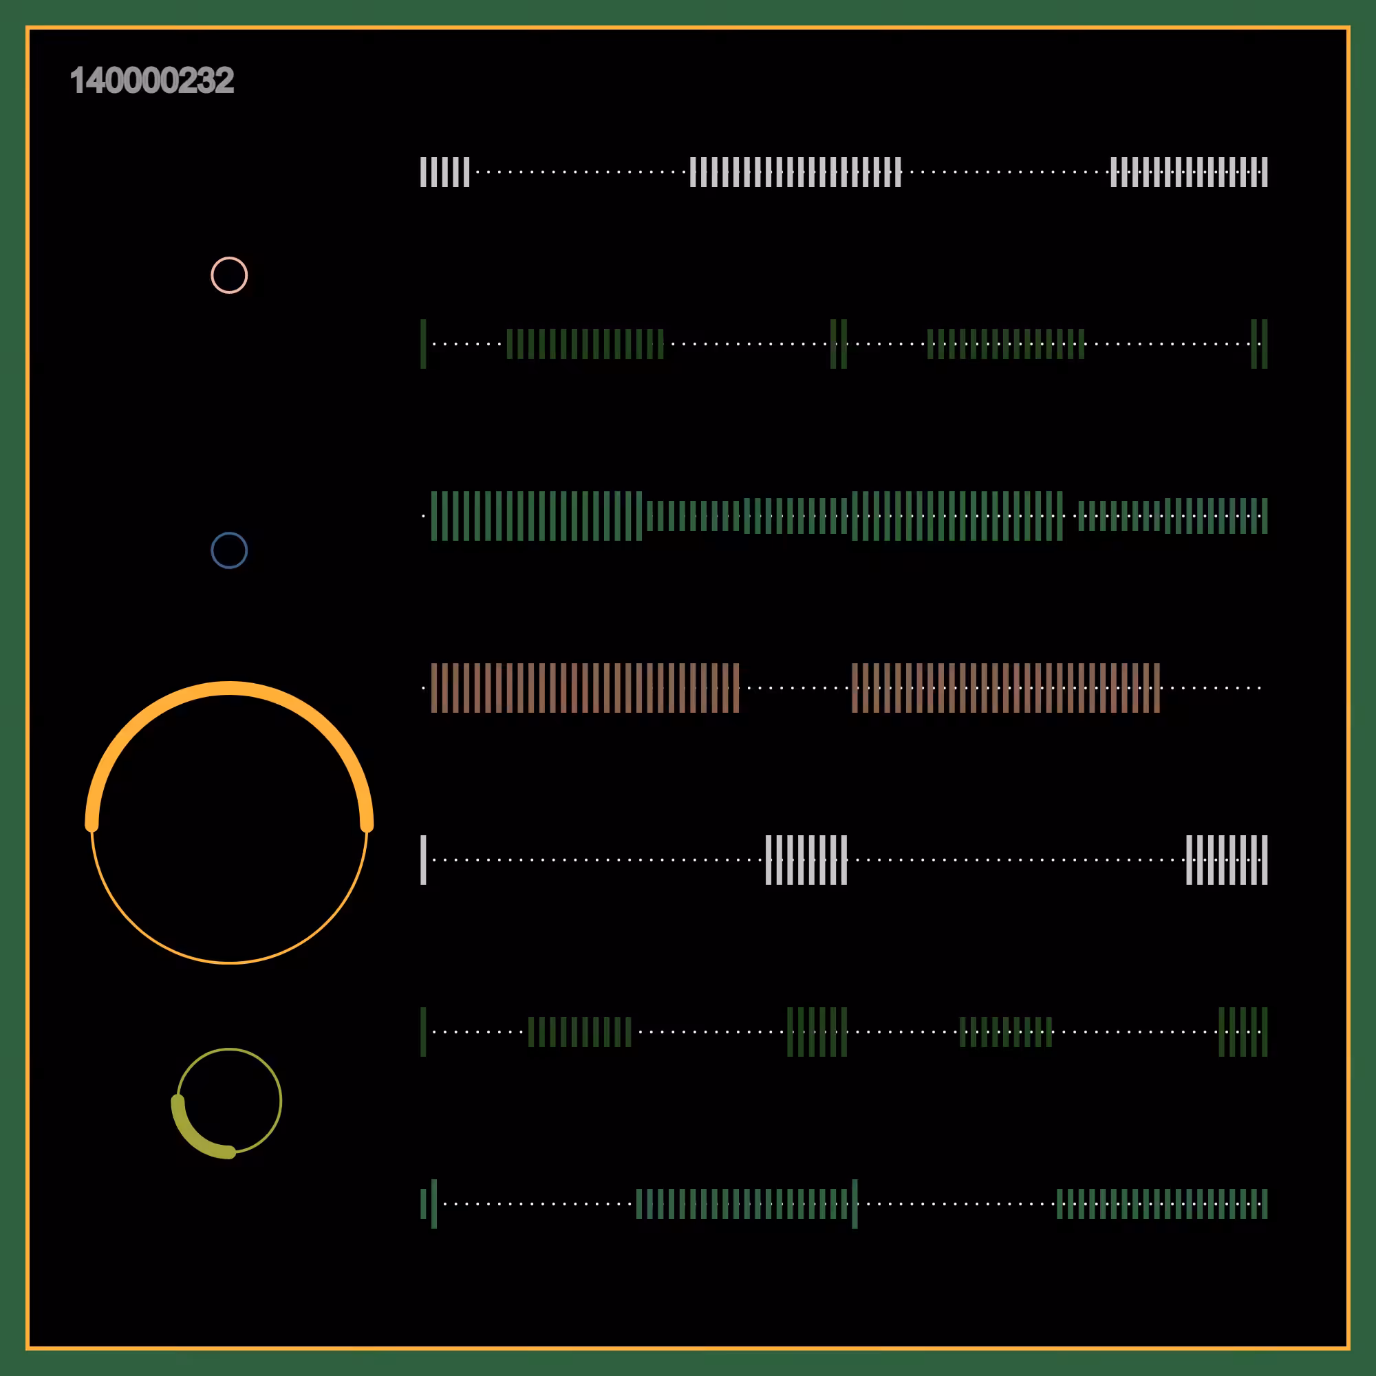Click first short dark-green block, sixth row
Image resolution: width=1376 pixels, height=1376 pixels.
(x=580, y=1032)
